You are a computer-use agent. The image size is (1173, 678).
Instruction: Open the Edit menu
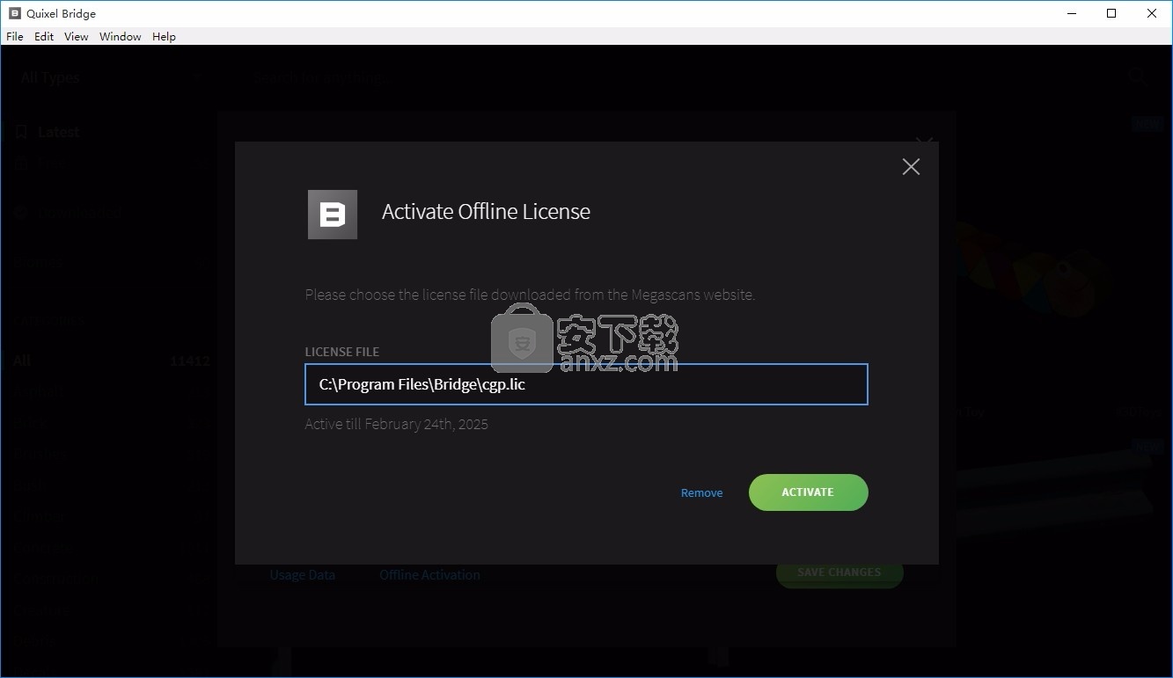point(44,36)
